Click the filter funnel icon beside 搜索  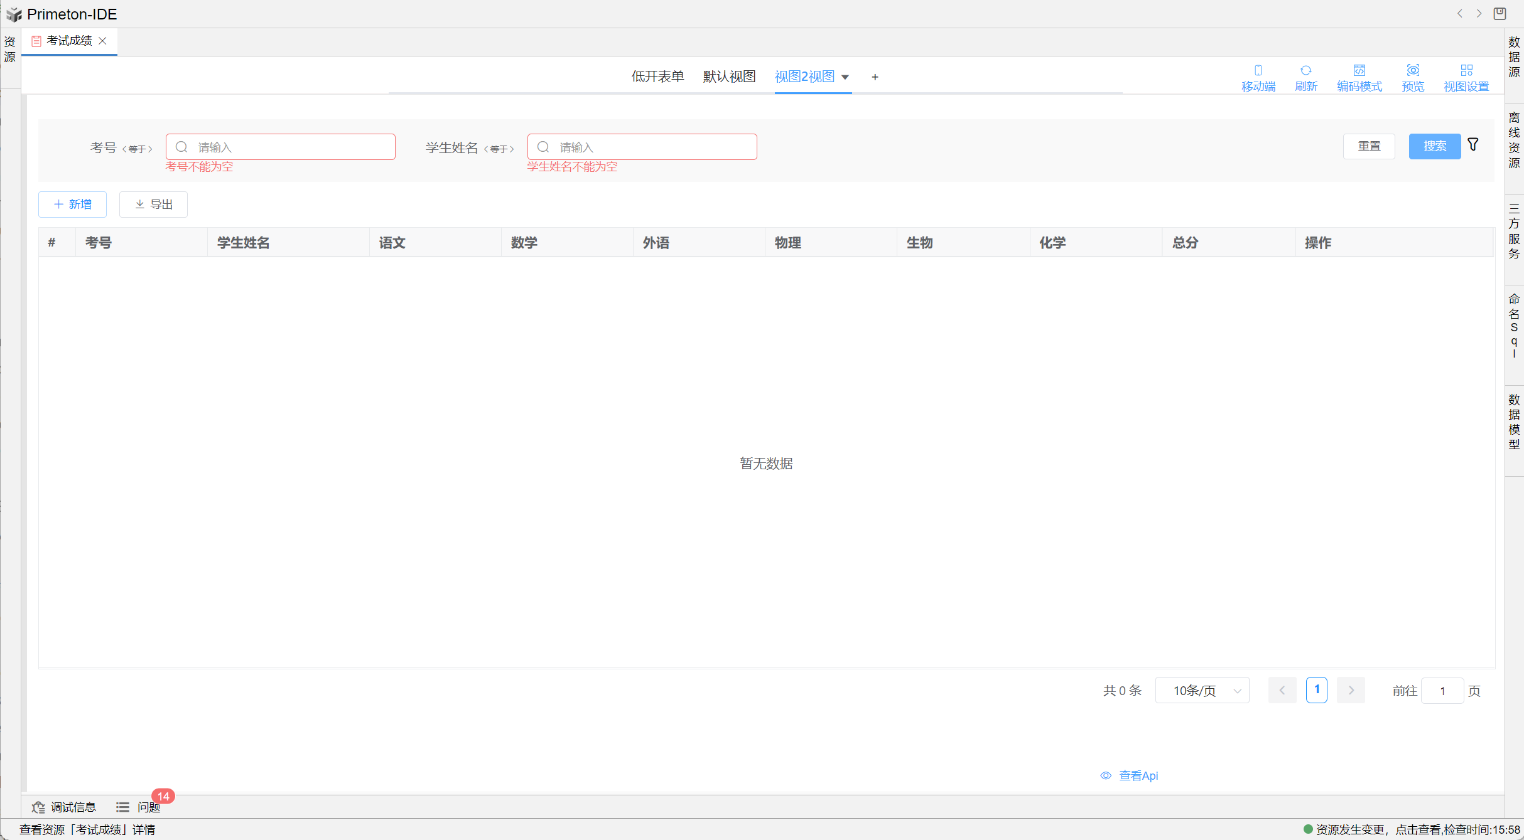pos(1473,145)
